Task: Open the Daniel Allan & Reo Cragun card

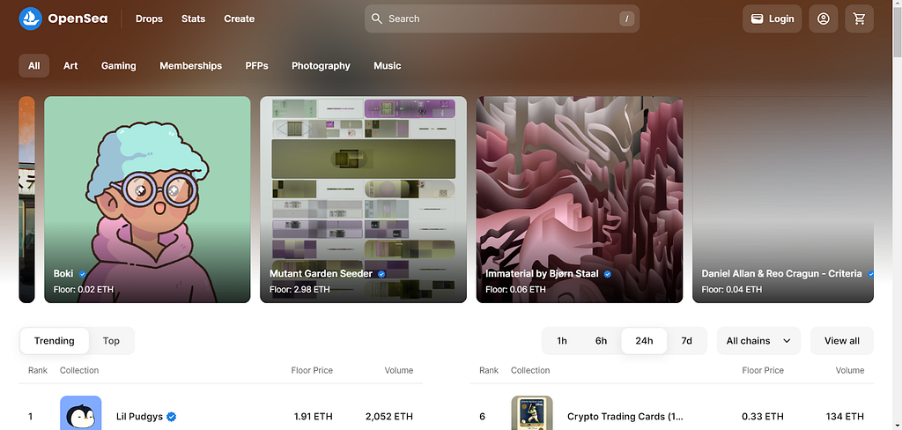Action: click(x=783, y=199)
